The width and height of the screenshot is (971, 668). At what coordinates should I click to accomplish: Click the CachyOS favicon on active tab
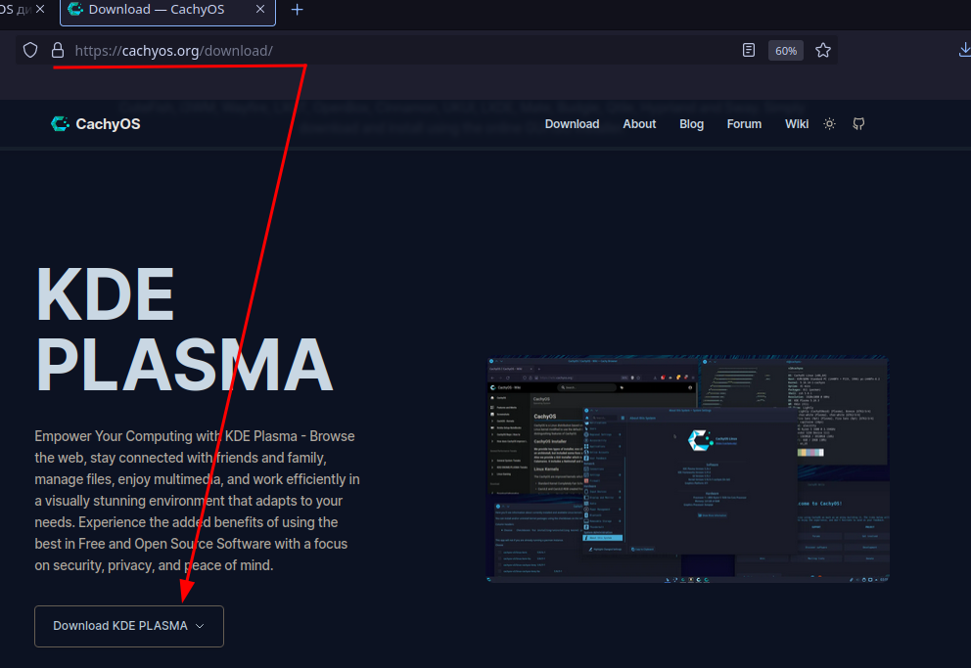click(75, 9)
